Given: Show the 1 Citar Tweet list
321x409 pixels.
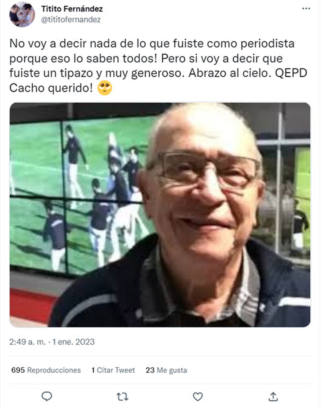Looking at the screenshot, I should [113, 370].
